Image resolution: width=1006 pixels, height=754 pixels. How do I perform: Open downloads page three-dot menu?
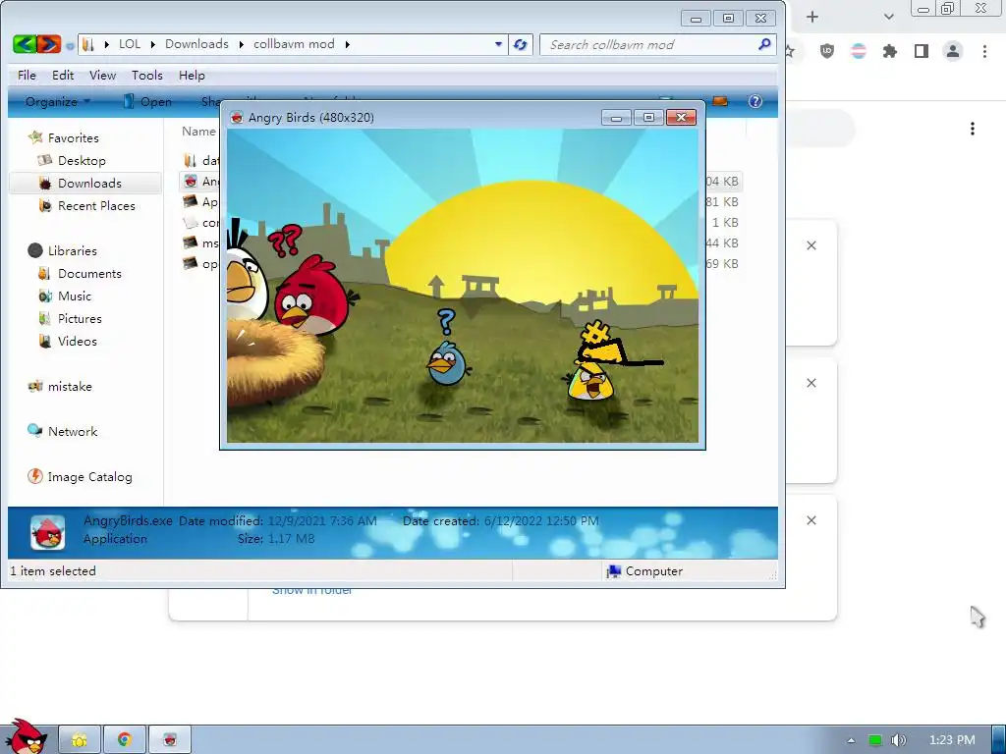click(973, 129)
